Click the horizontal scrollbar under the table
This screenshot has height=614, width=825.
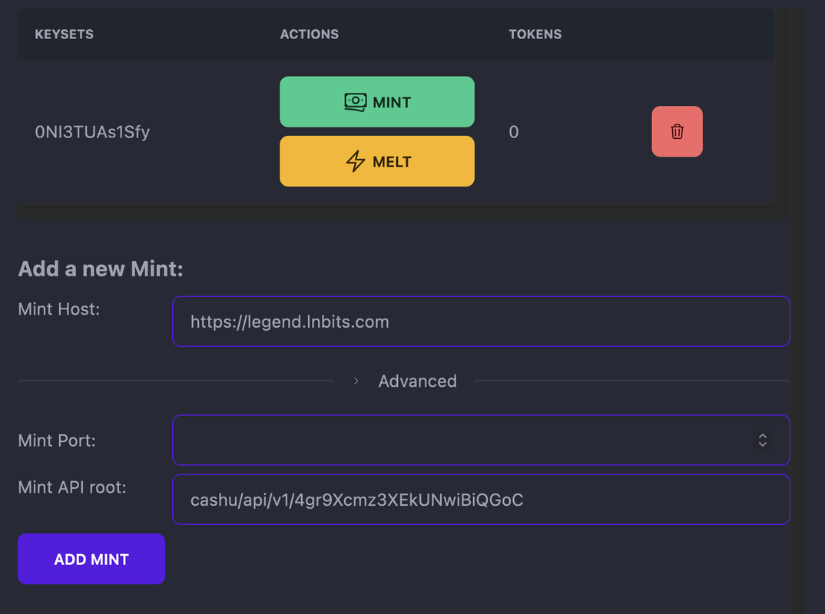click(403, 211)
